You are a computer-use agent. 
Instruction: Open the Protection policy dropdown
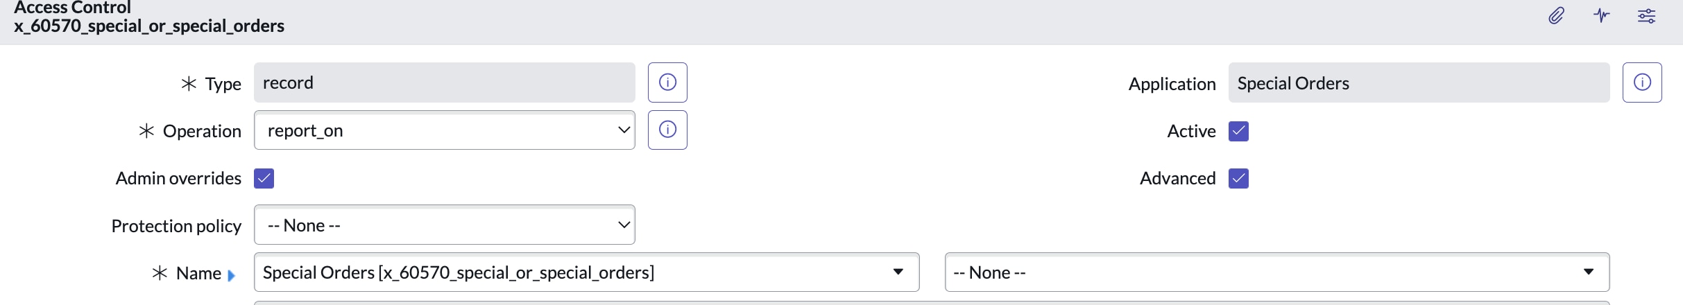coord(445,225)
